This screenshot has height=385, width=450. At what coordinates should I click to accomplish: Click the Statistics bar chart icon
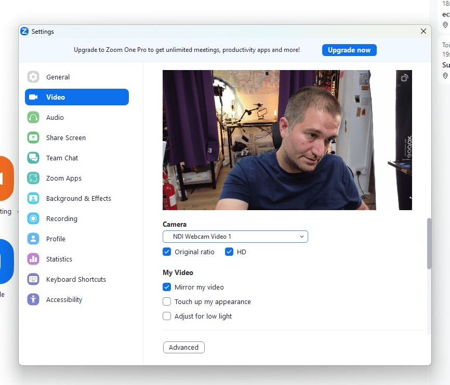coord(33,259)
